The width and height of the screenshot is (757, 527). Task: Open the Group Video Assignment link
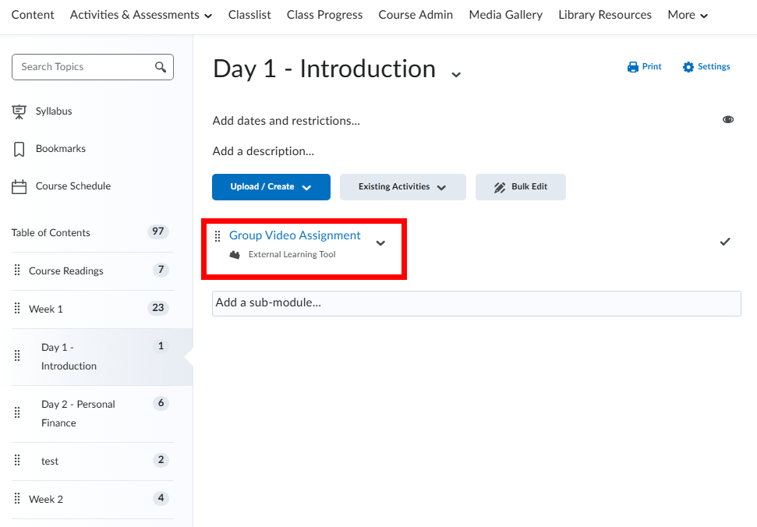click(x=295, y=235)
